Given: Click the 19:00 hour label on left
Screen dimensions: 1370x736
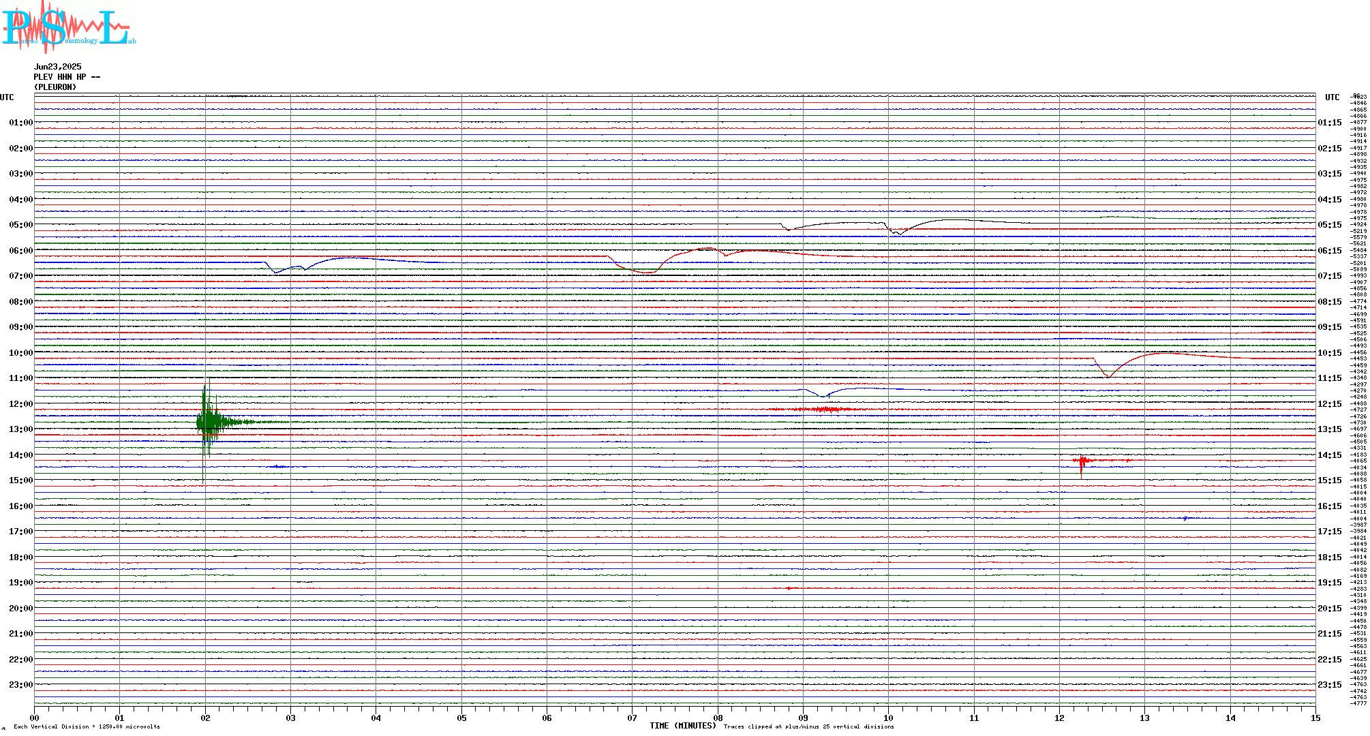Looking at the screenshot, I should click(x=20, y=583).
